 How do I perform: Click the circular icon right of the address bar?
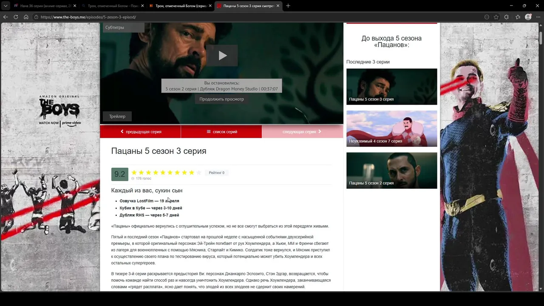(487, 17)
